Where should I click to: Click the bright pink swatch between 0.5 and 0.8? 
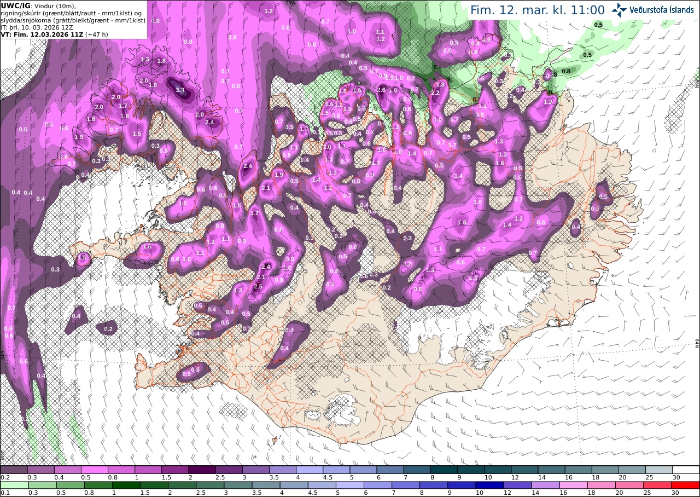pos(94,470)
